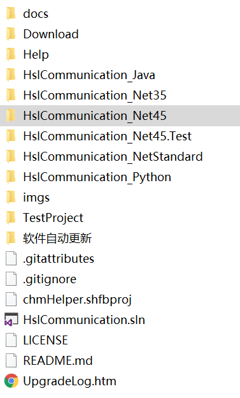This screenshot has width=240, height=398.
Task: Click the Chrome icon next to UpgradeLog.htm
Action: coord(11,381)
